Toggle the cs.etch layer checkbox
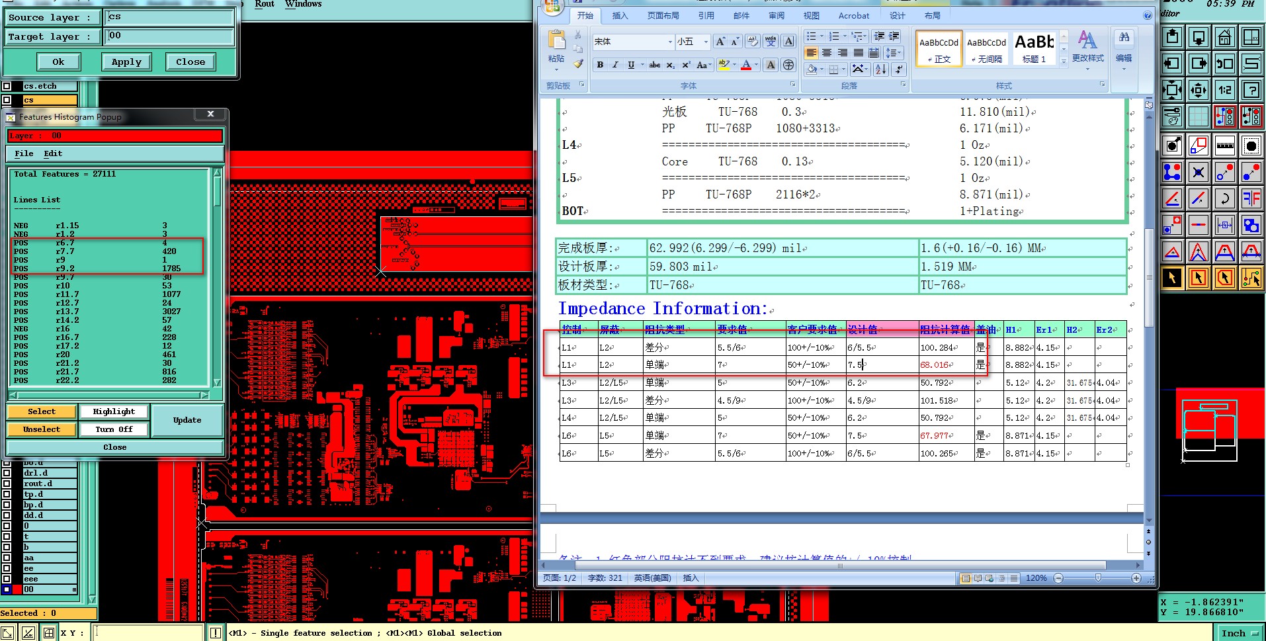1266x641 pixels. (7, 86)
